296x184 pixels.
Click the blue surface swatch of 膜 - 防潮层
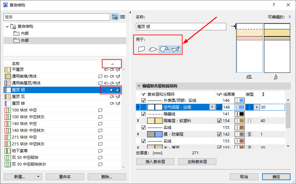(x=159, y=134)
